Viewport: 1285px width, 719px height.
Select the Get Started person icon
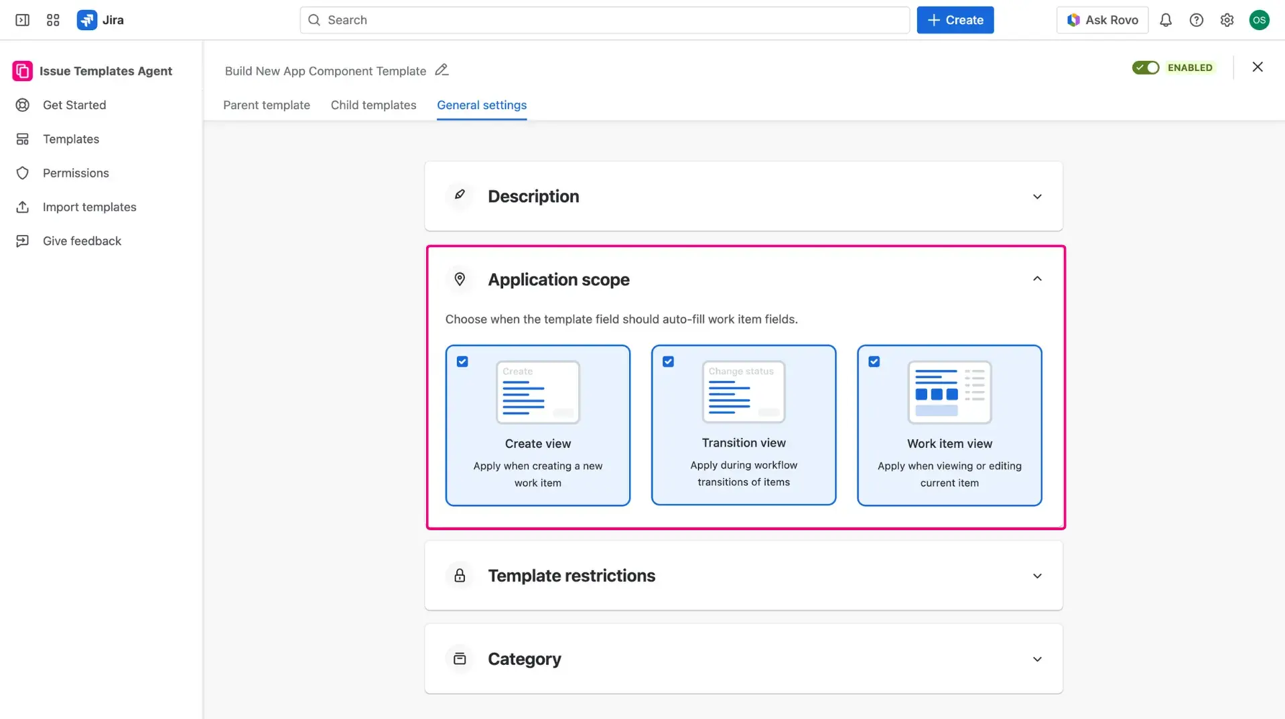point(23,105)
